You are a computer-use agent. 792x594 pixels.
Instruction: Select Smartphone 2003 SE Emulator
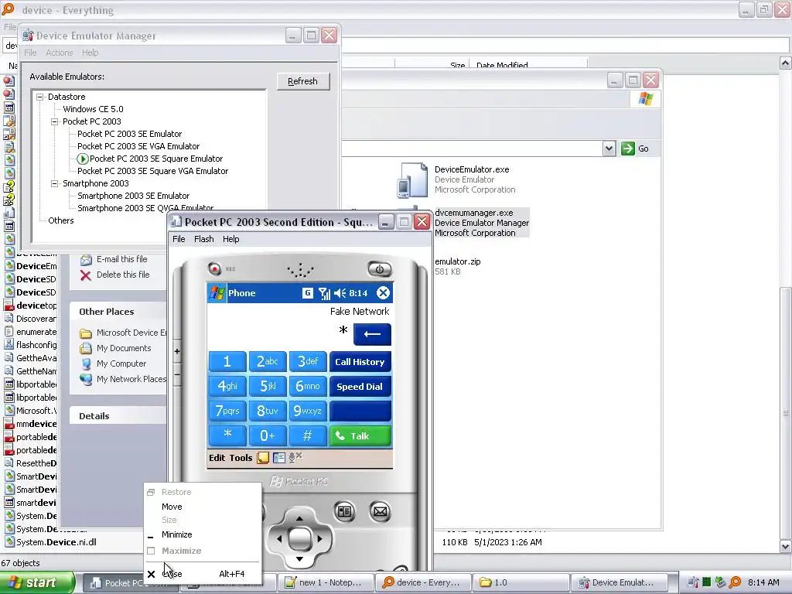(133, 196)
